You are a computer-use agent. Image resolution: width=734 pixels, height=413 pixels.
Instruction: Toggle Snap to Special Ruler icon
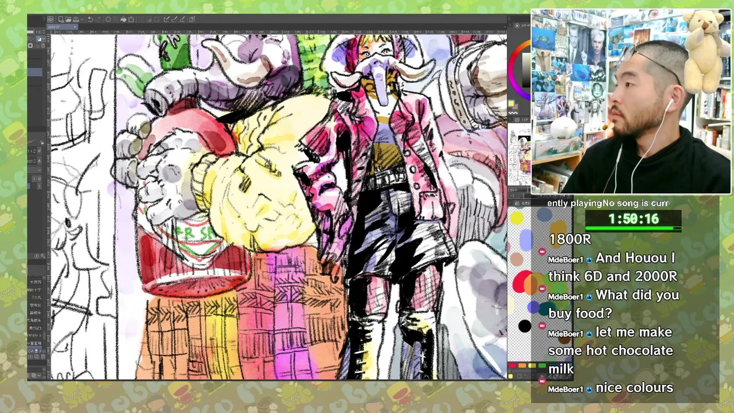(x=174, y=20)
